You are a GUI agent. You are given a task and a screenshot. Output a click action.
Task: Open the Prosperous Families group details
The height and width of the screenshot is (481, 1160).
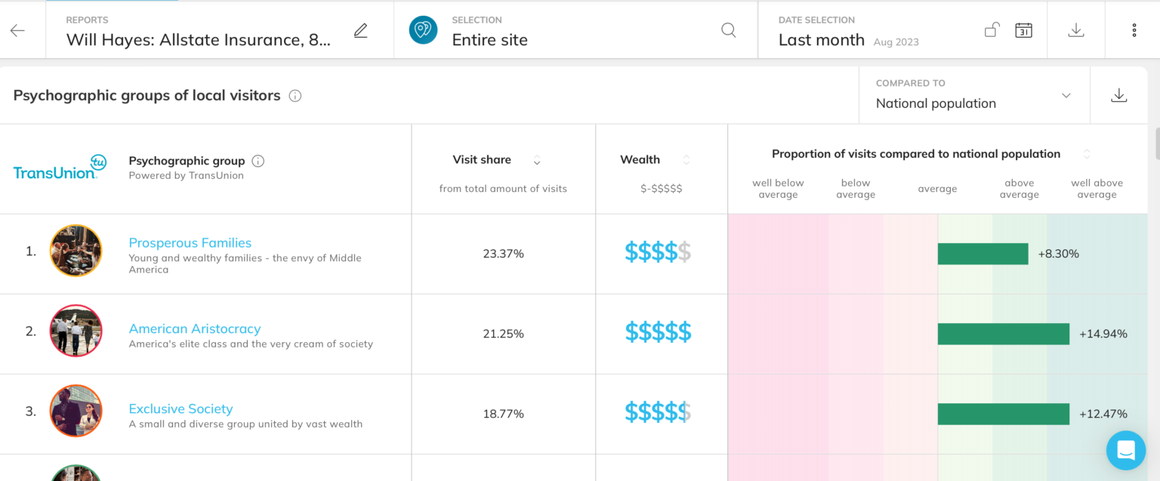[190, 242]
